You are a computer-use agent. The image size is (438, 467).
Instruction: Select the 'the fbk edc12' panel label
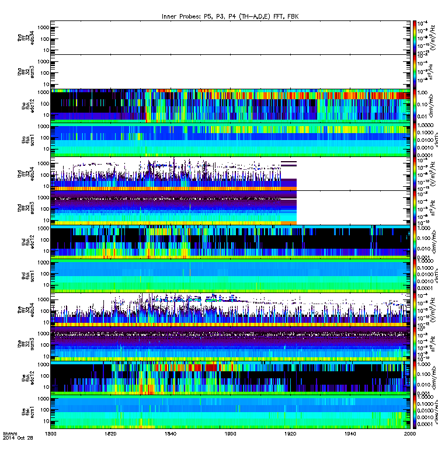(x=28, y=378)
